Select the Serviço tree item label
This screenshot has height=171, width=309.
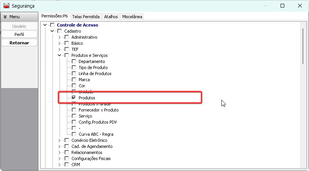(85, 116)
